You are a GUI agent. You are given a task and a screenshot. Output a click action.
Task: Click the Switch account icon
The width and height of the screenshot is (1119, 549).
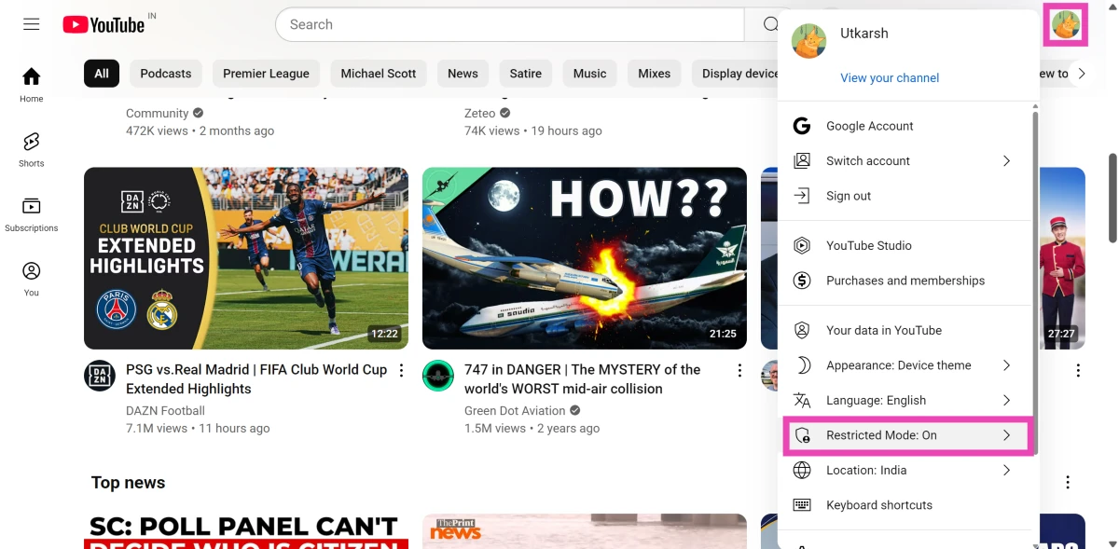click(x=802, y=160)
